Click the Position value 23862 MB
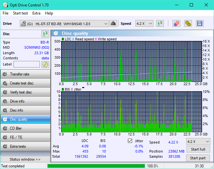 tap(176, 151)
